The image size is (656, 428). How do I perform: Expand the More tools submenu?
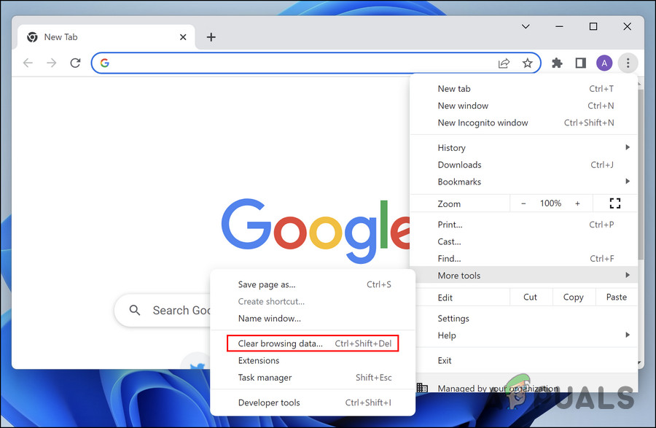pos(524,276)
